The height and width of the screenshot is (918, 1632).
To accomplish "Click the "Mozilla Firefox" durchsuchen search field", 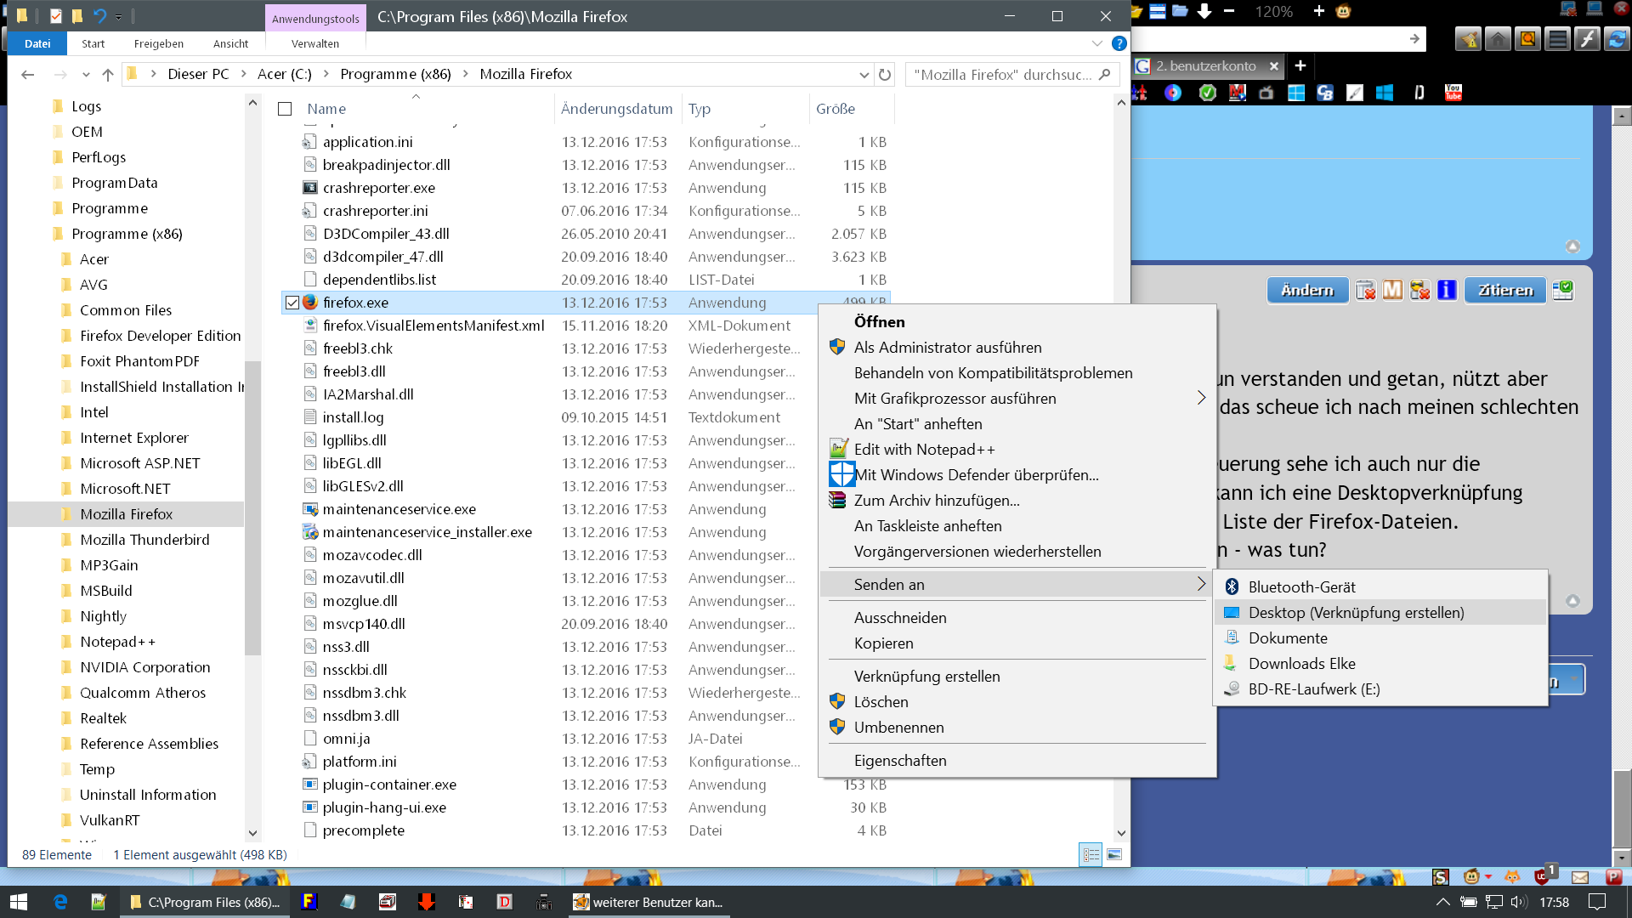I will (x=1003, y=75).
